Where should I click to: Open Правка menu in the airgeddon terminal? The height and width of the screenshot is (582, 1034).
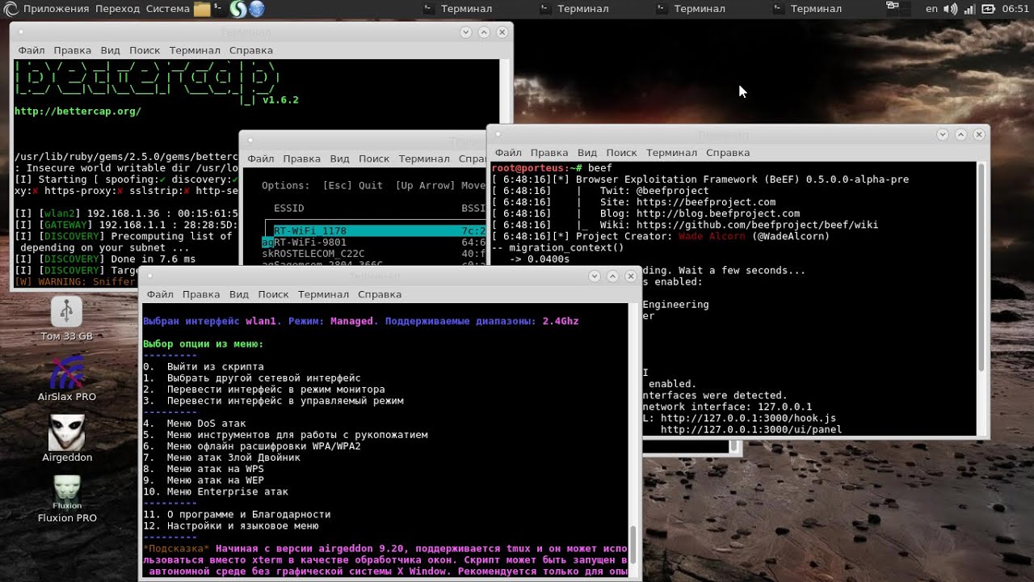pos(201,295)
